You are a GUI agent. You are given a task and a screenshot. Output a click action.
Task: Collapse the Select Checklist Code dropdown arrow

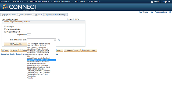[55, 40]
